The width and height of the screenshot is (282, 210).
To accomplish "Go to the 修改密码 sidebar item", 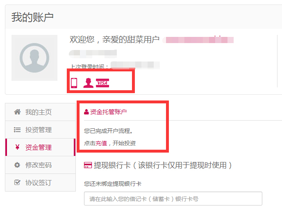I will click(41, 165).
